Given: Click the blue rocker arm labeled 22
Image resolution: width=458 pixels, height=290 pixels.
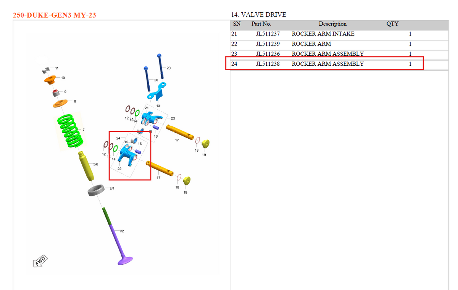Looking at the screenshot, I should pyautogui.click(x=128, y=154).
